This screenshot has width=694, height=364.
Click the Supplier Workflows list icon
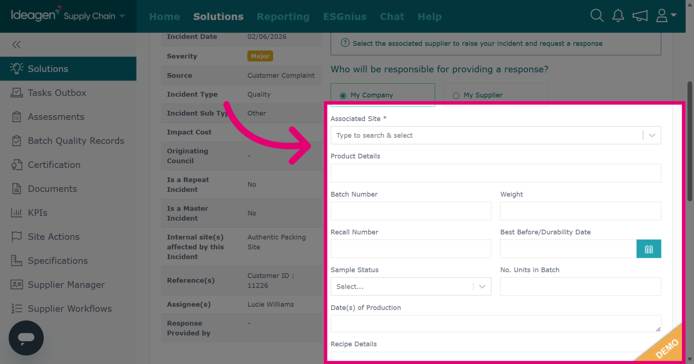tap(17, 308)
